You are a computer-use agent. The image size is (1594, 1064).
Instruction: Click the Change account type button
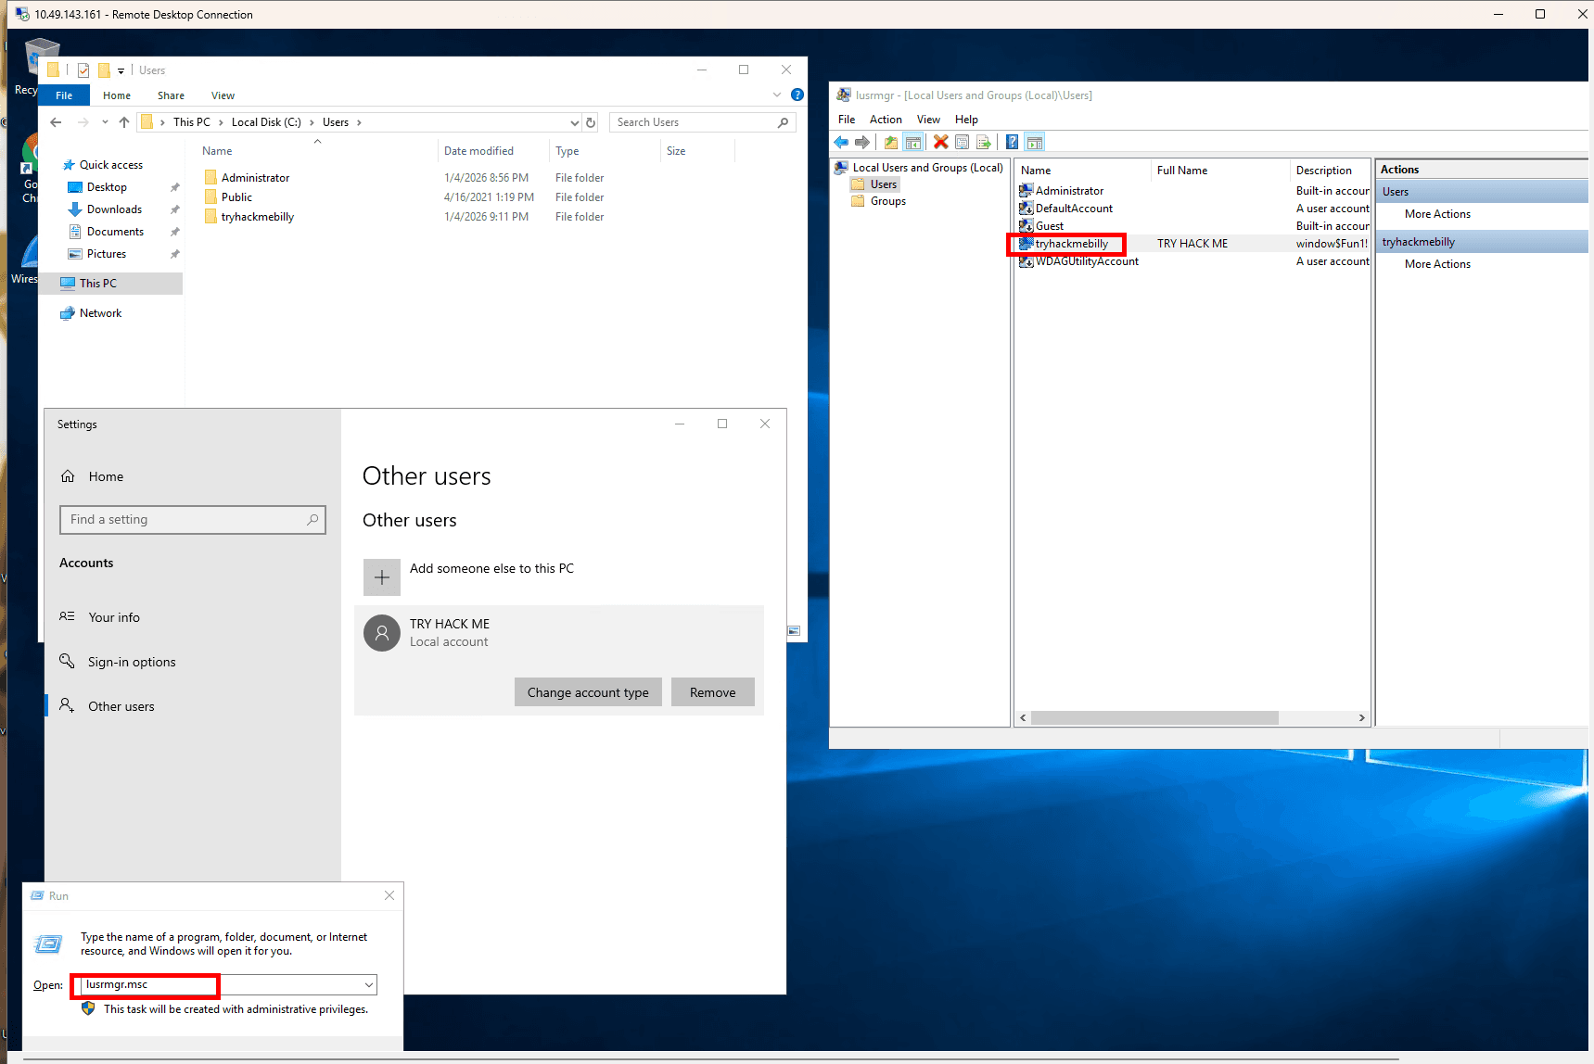(x=588, y=692)
